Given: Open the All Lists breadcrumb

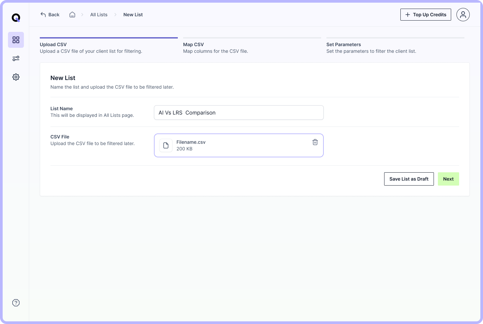Looking at the screenshot, I should coord(99,15).
